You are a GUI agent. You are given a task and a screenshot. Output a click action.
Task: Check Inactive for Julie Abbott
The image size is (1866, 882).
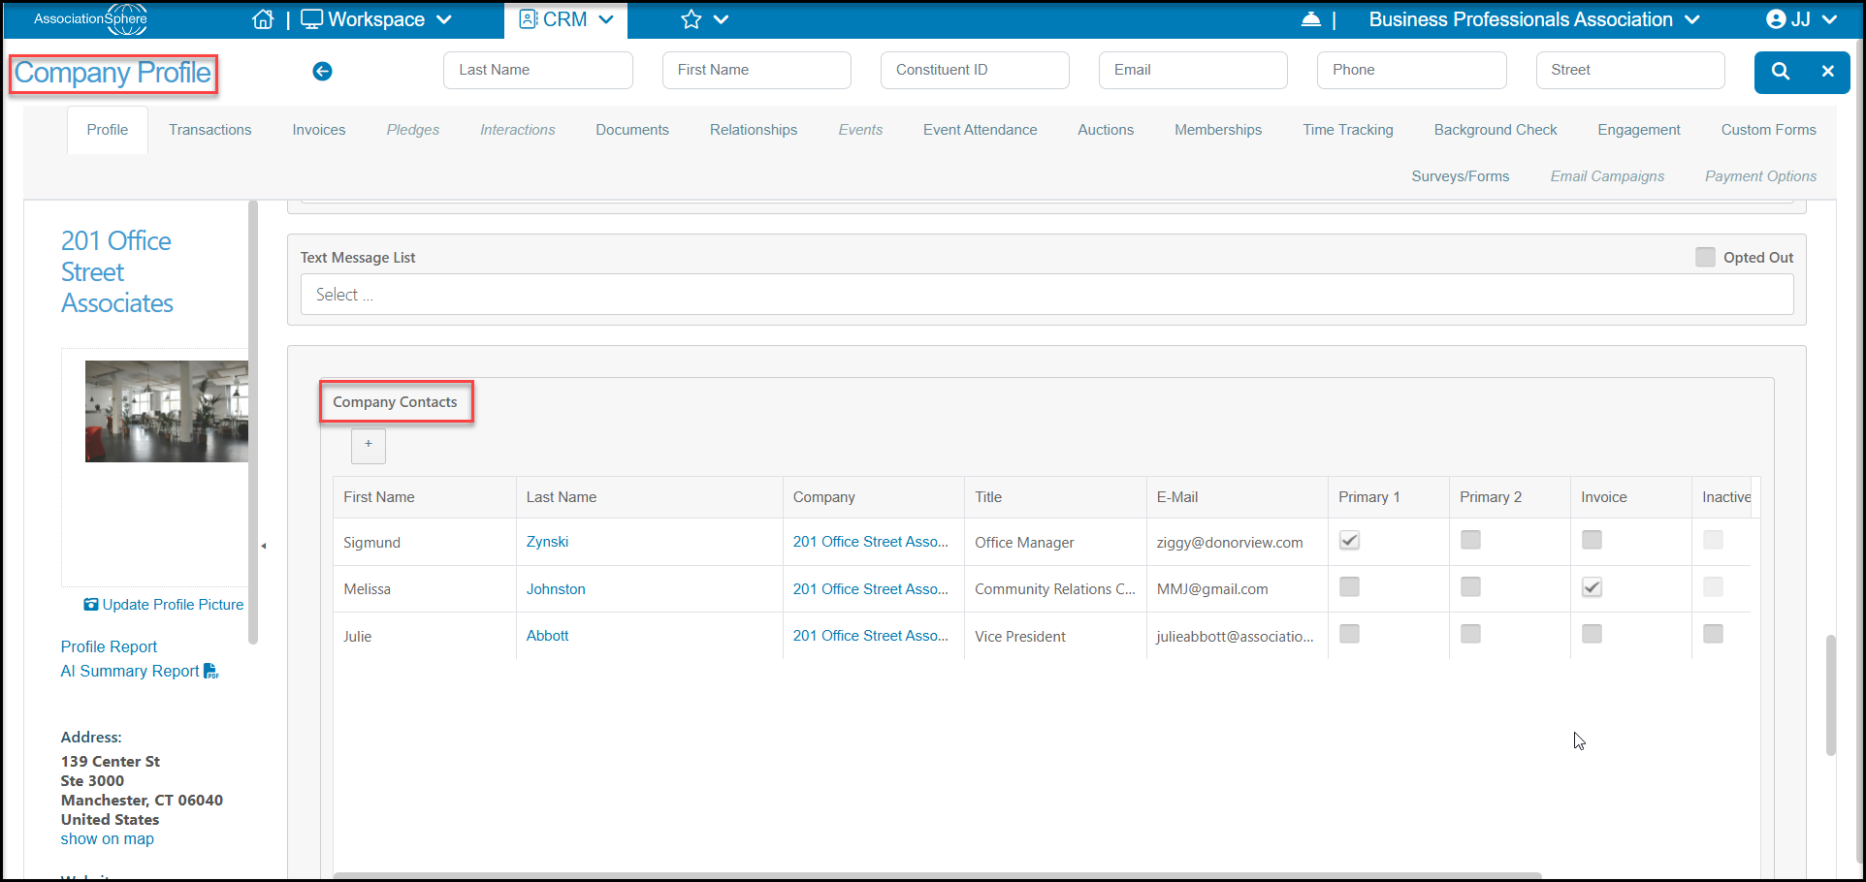coord(1713,634)
